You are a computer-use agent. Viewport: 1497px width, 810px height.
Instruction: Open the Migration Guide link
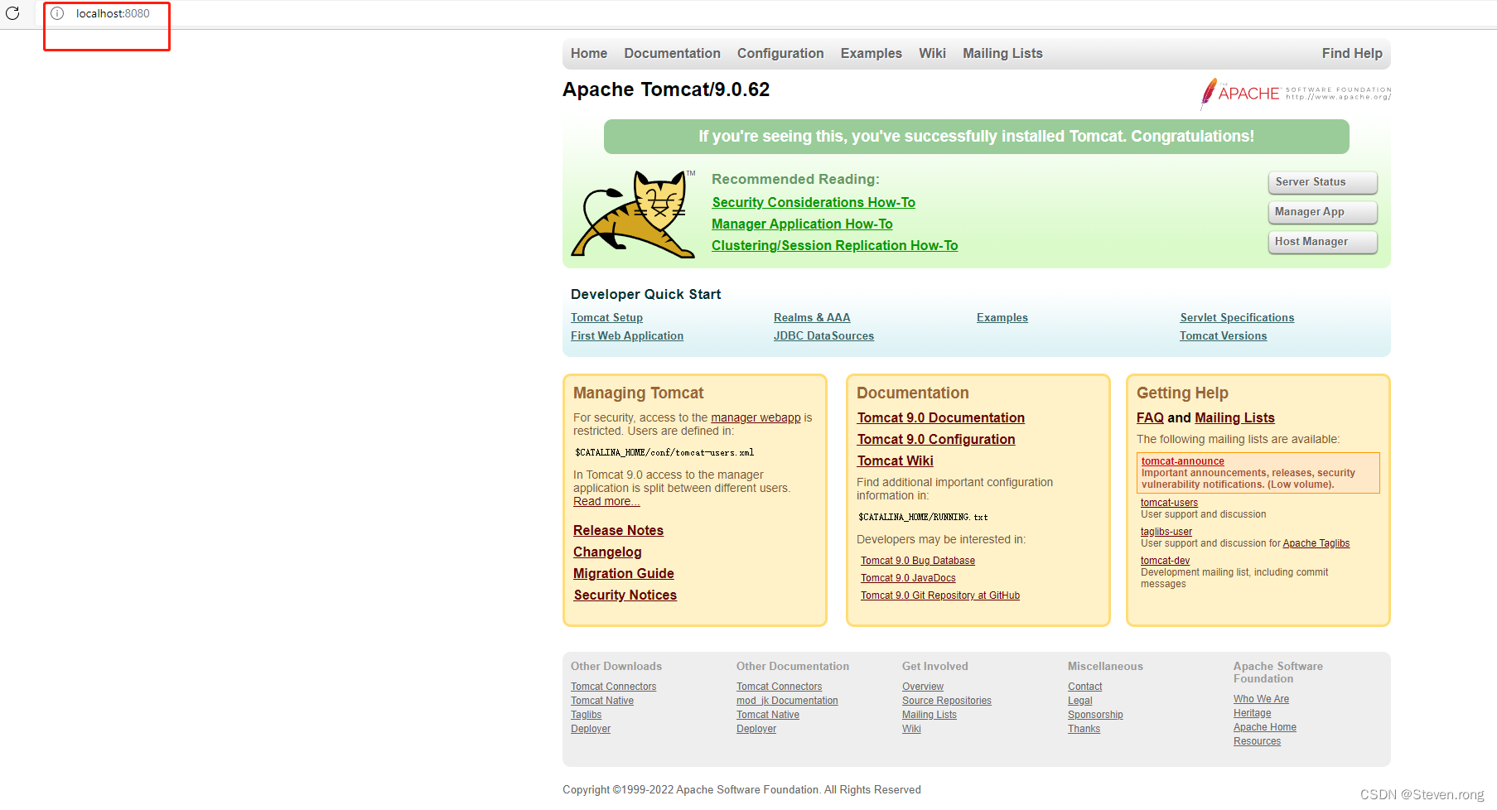pos(624,574)
